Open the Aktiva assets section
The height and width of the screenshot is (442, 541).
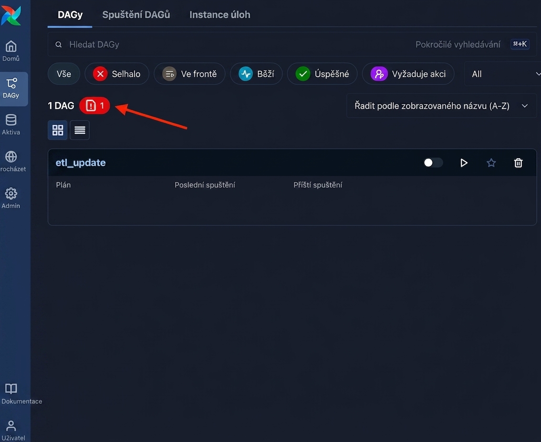point(11,125)
